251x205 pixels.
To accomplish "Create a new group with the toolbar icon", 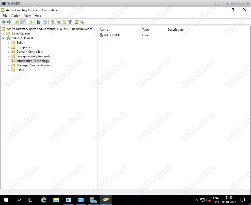I will [x=58, y=22].
